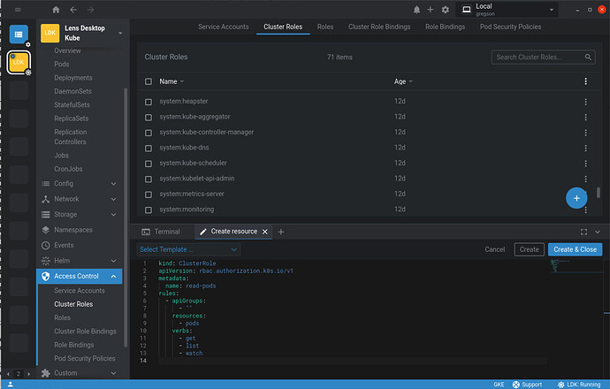The height and width of the screenshot is (389, 610).
Task: Open the main hamburger menu
Action: point(18,10)
